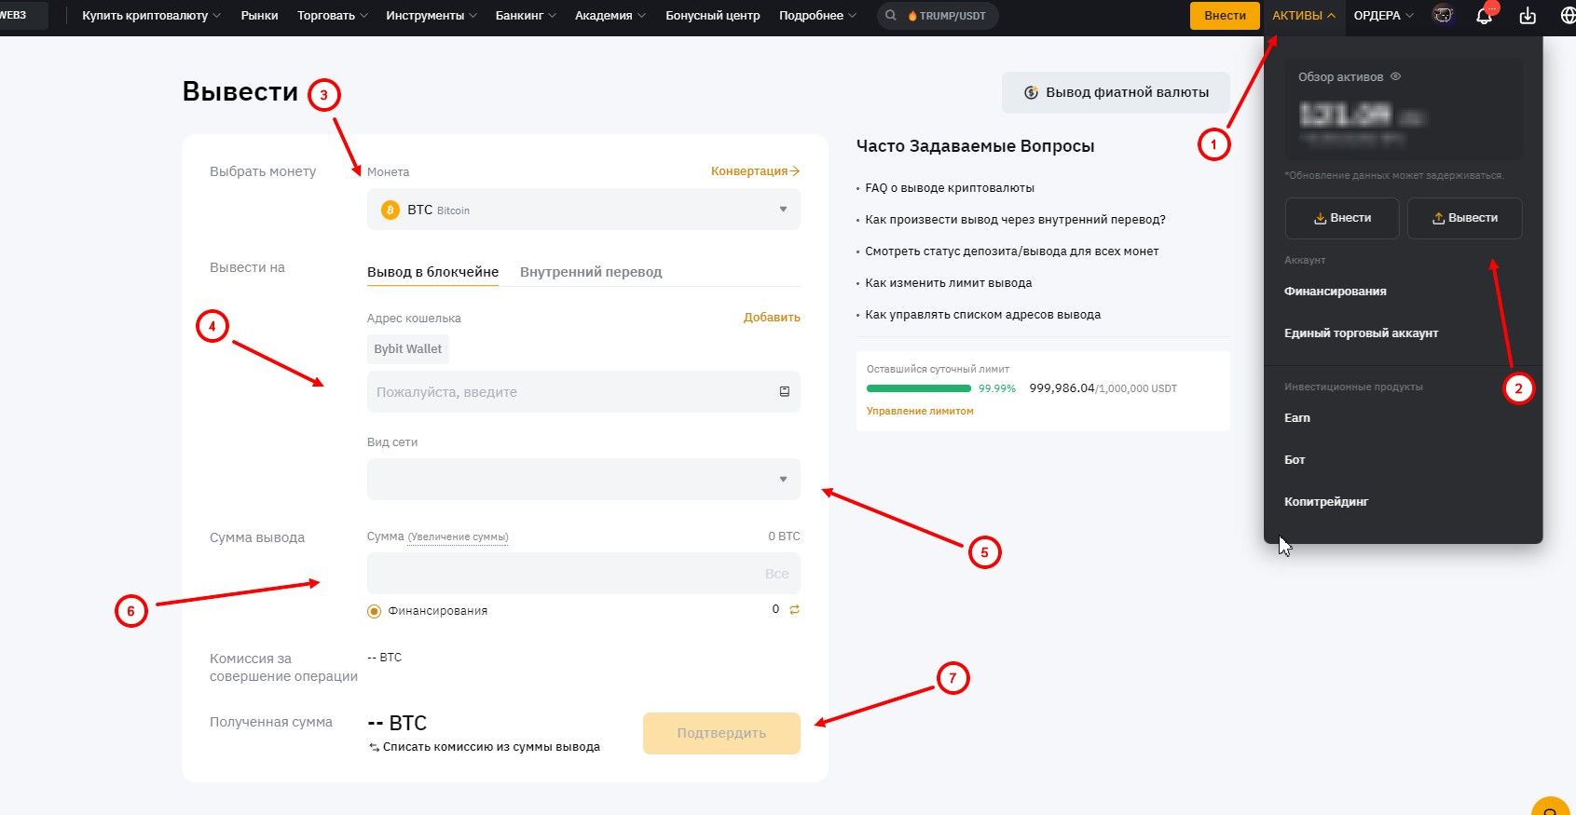
Task: Click the withdrawal amount input field
Action: tap(583, 574)
